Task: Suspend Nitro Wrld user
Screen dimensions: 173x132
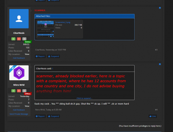Action: (x=54, y=116)
